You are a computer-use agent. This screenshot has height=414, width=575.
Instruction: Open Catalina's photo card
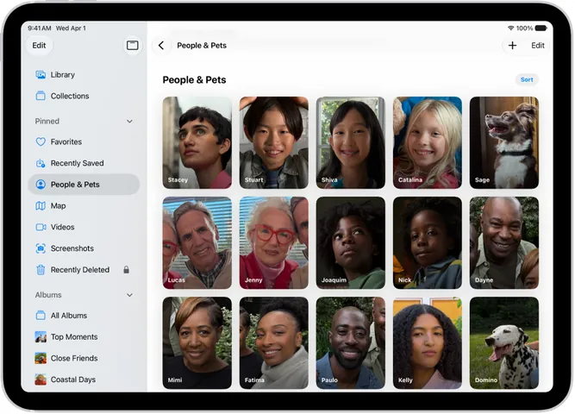[x=428, y=143]
